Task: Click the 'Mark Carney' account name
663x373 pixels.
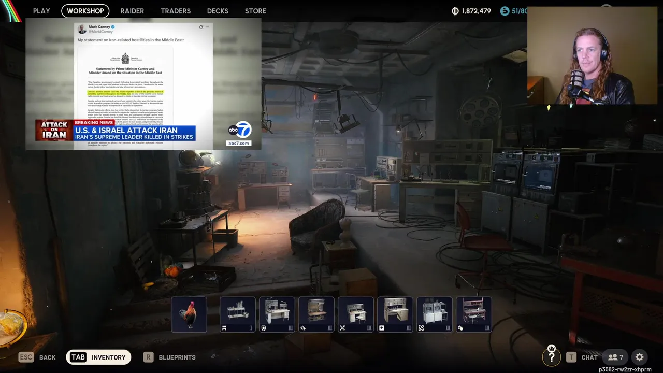Action: [99, 27]
